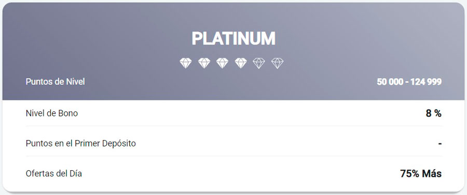Click the 75% Más offer value
Viewport: 467px width, 195px height.
(x=421, y=174)
